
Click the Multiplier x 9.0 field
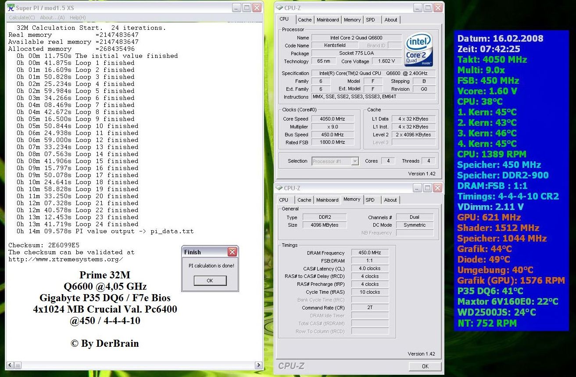pyautogui.click(x=332, y=127)
